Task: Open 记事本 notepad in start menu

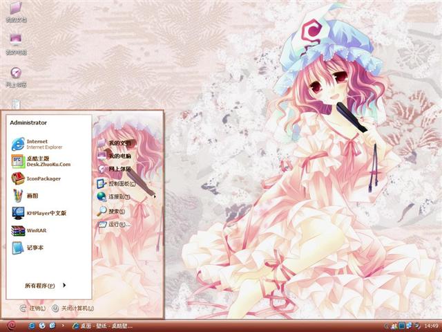Action: [x=28, y=248]
